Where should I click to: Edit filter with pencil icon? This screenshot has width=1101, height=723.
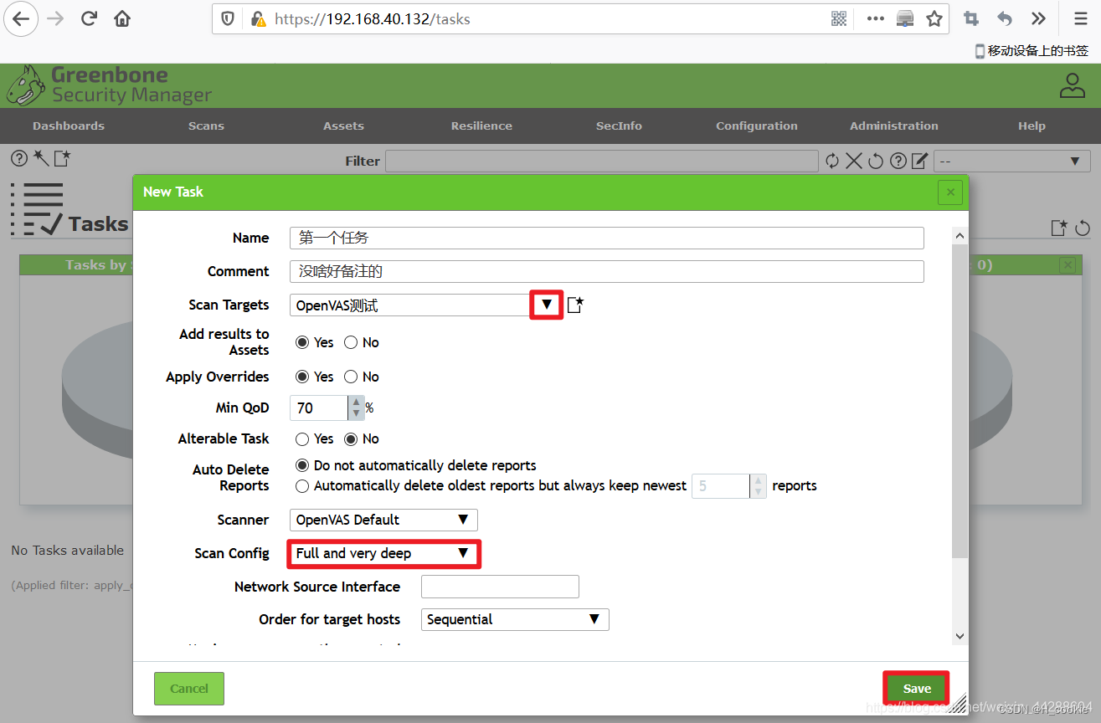919,161
